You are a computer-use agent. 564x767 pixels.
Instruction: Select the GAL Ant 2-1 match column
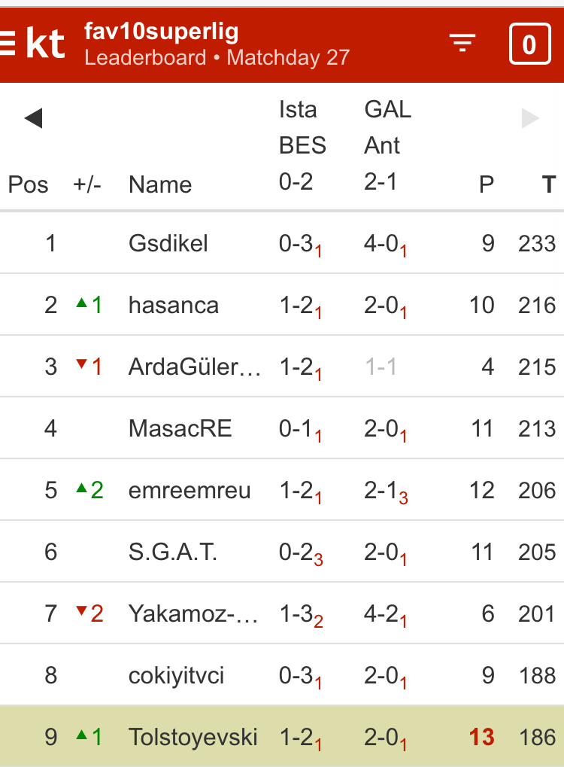388,145
